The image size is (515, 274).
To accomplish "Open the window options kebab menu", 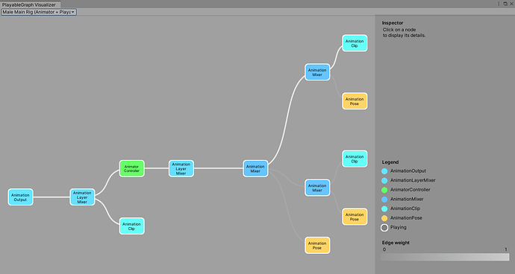I will (x=499, y=4).
